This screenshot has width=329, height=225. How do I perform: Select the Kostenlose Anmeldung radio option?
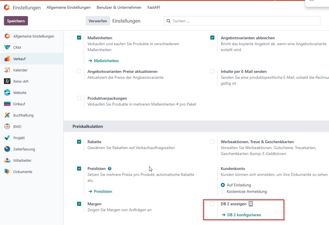coord(223,191)
